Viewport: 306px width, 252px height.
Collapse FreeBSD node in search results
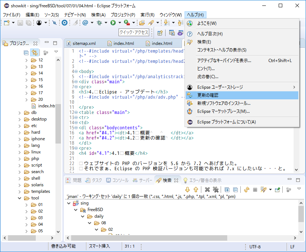tap(76, 210)
